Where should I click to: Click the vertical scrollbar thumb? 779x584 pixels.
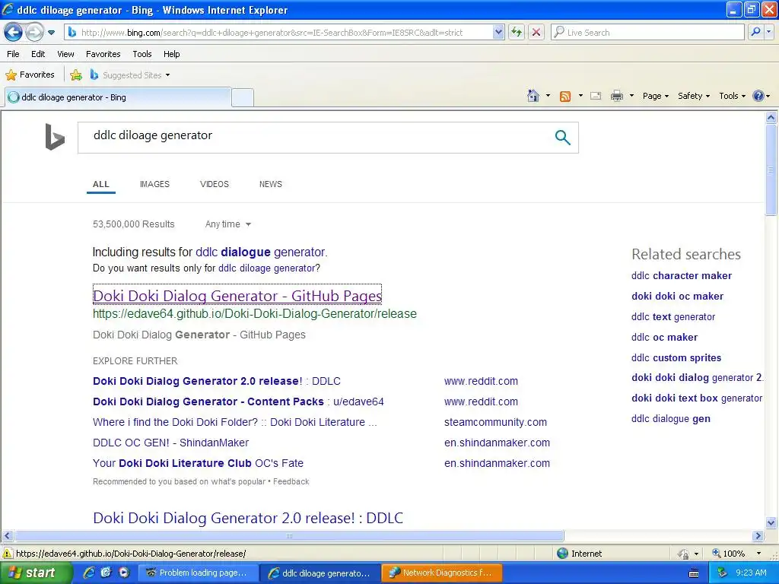771,170
